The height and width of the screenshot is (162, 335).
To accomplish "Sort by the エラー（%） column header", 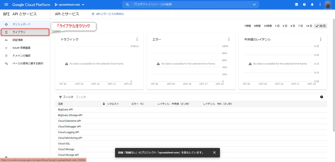I will pyautogui.click(x=137, y=104).
